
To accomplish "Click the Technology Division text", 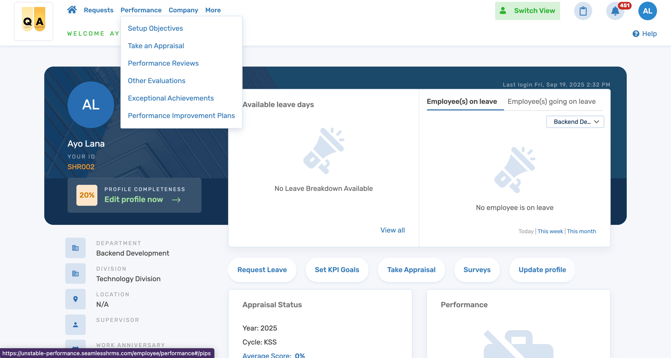I will click(x=128, y=279).
